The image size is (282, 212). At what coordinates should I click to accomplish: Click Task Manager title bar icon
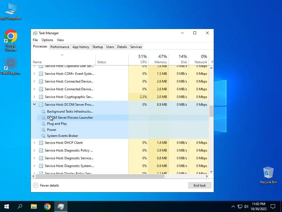(35, 33)
